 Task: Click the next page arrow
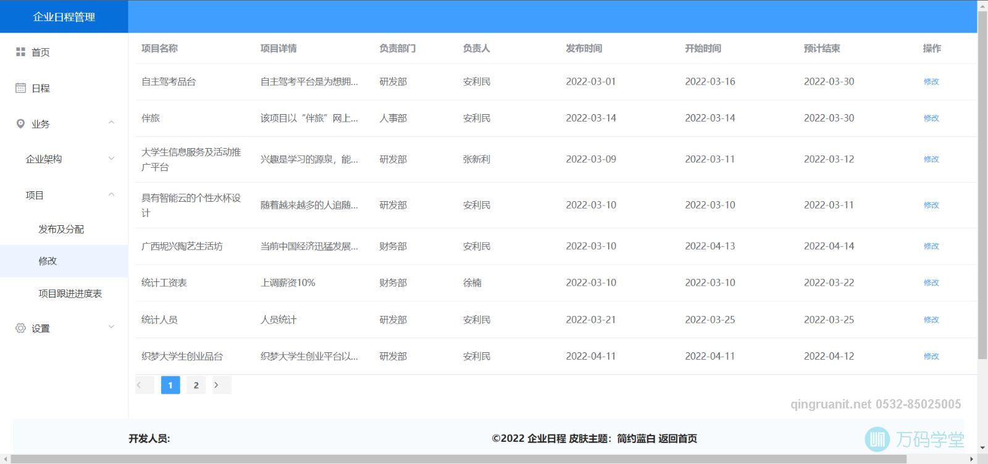pos(222,385)
